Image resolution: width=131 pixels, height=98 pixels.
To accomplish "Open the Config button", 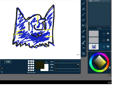I will pos(8,62).
